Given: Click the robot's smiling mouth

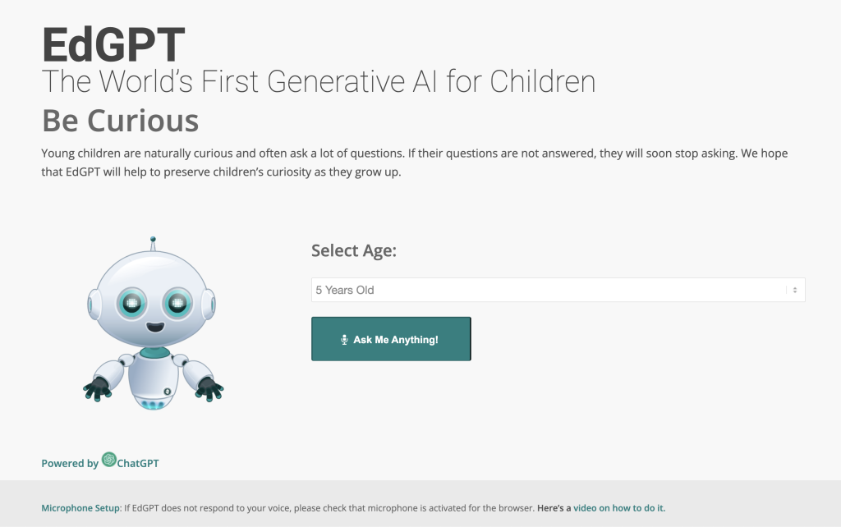Looking at the screenshot, I should pyautogui.click(x=155, y=327).
